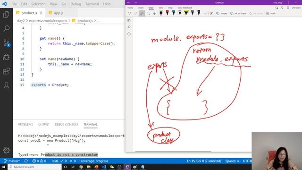Click the exportsvsmoduleexports breadcrumb
Screen dimensions: 302x170
pos(48,21)
